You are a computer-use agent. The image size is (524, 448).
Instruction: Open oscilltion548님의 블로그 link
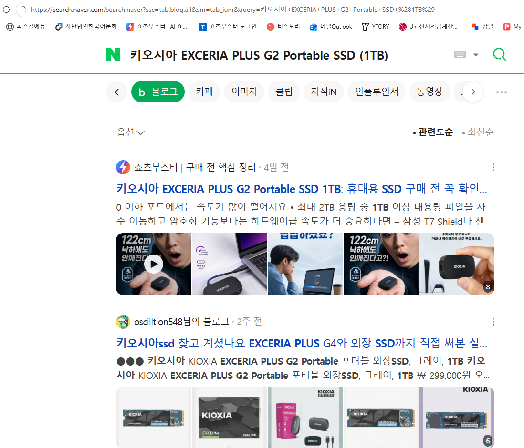tap(181, 322)
